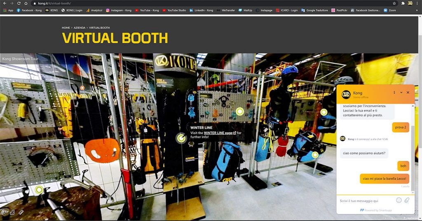Open the Instagram - Kong bookmark

[x=119, y=10]
